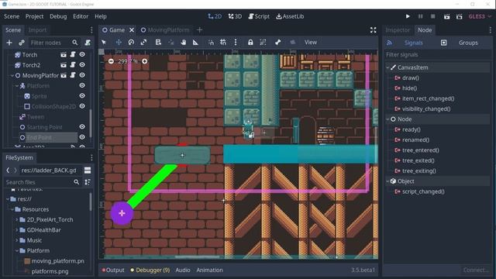The image size is (496, 279).
Task: Expand the Music folder
Action: [17, 240]
